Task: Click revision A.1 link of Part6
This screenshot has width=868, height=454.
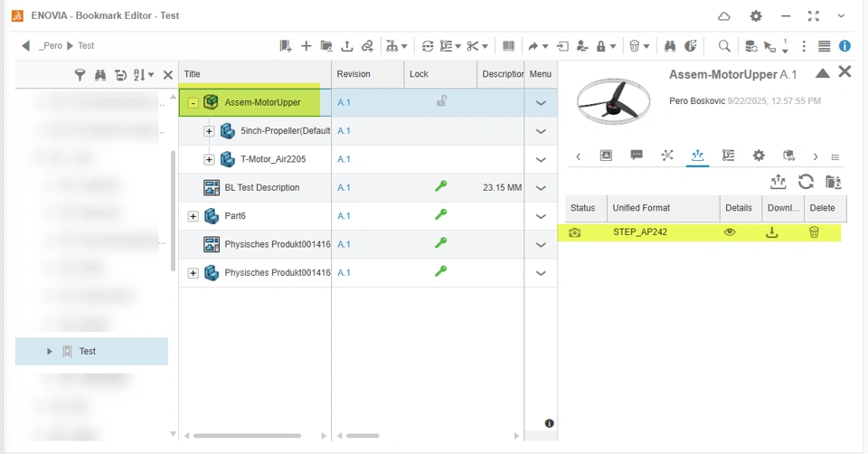Action: coord(344,216)
